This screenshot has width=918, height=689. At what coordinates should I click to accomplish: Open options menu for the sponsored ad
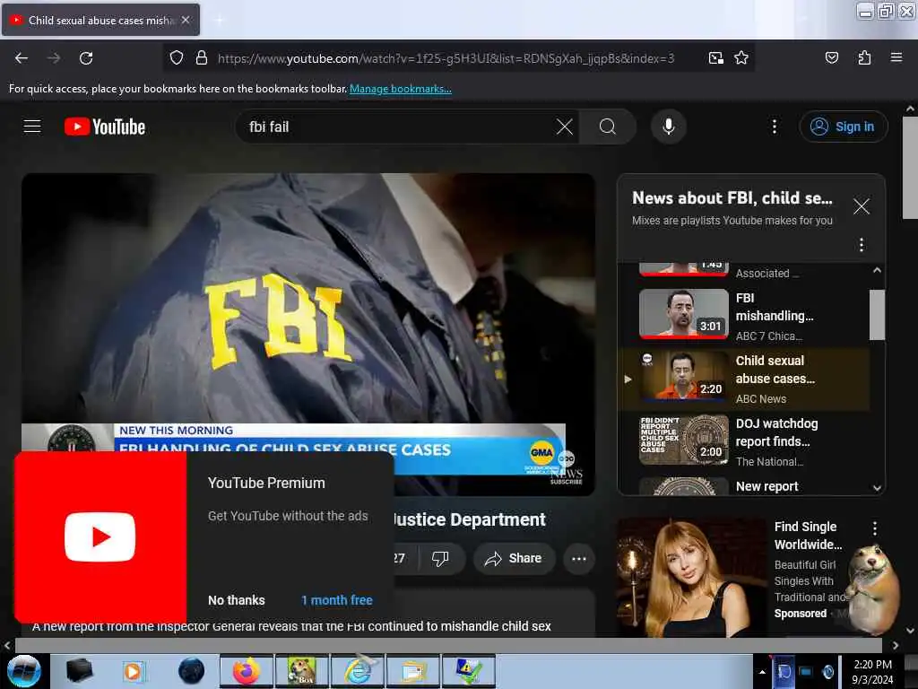[875, 528]
